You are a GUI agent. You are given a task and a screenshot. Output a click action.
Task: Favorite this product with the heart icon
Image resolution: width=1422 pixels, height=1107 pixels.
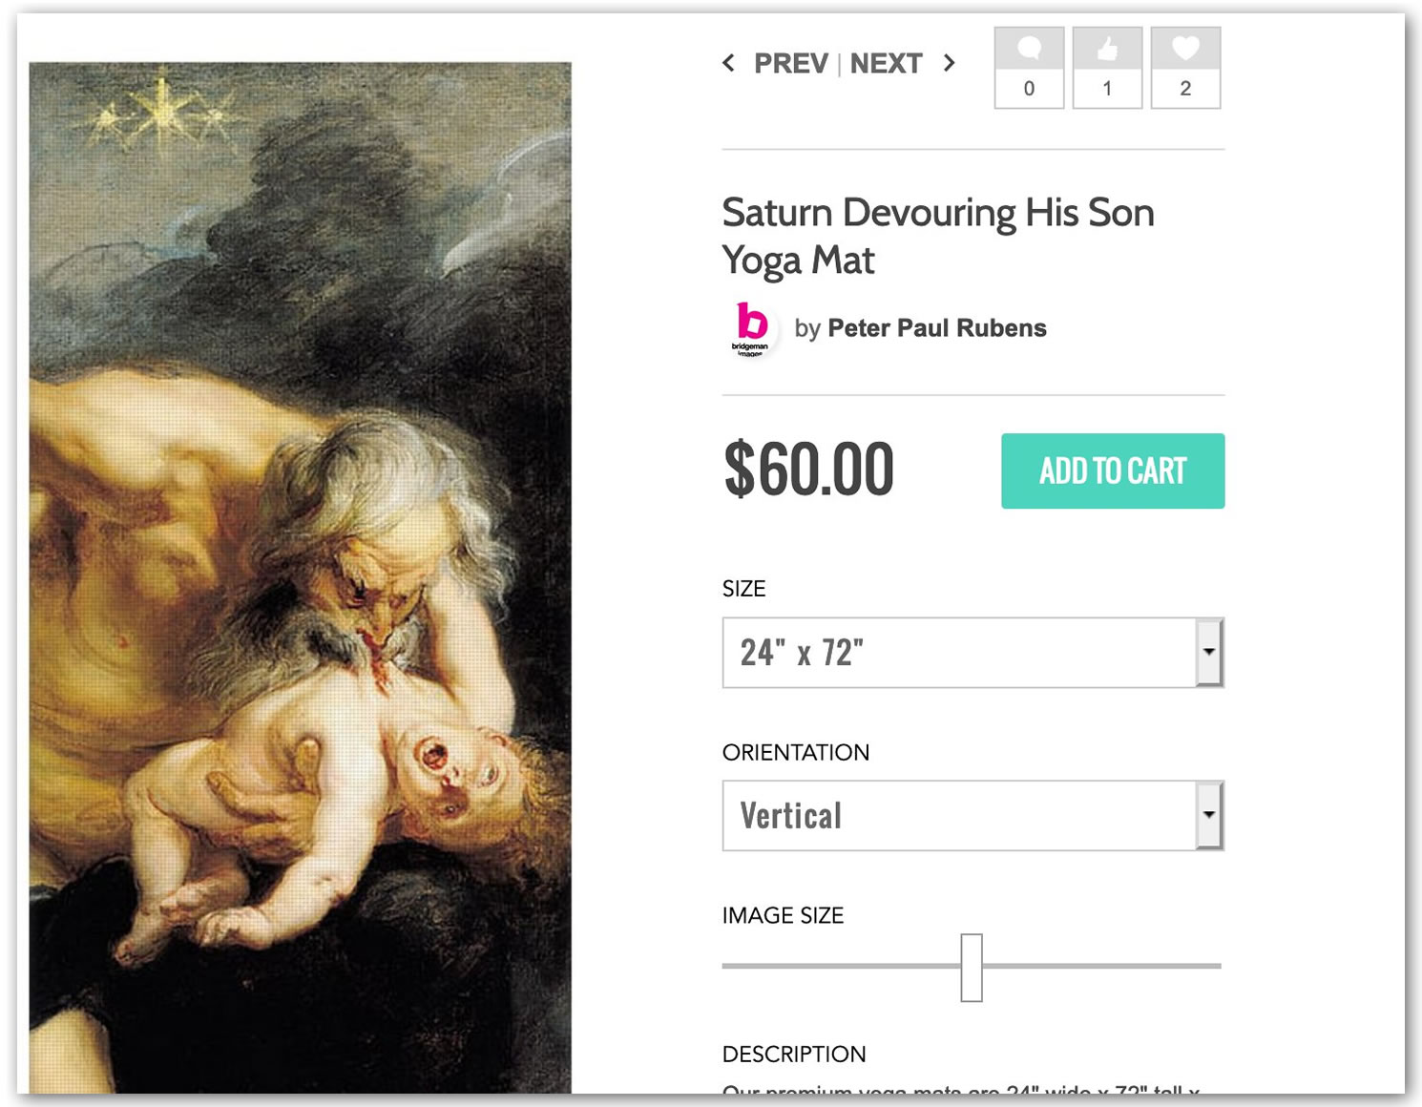[x=1185, y=49]
